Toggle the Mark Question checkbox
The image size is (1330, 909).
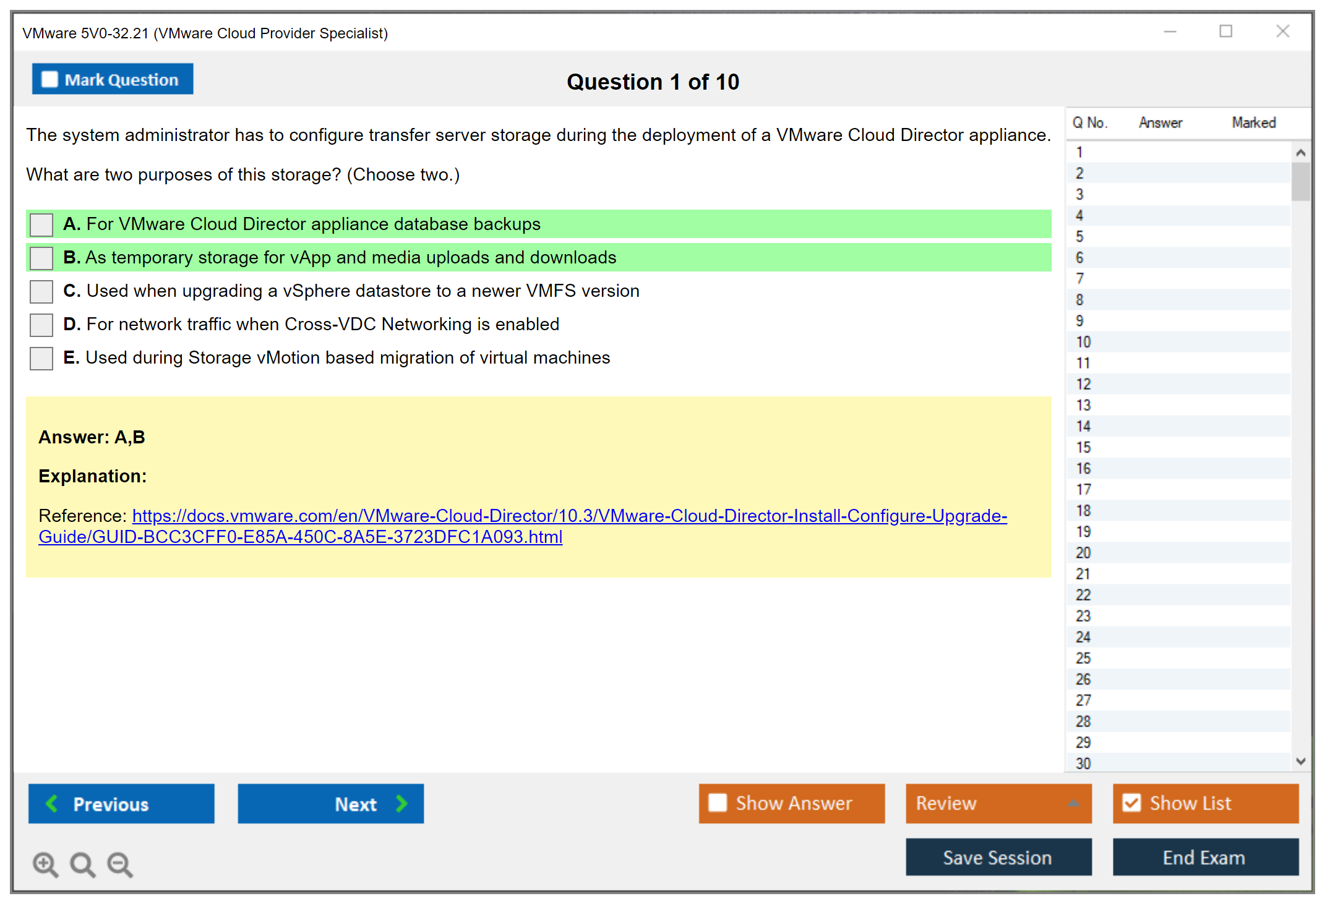(49, 80)
